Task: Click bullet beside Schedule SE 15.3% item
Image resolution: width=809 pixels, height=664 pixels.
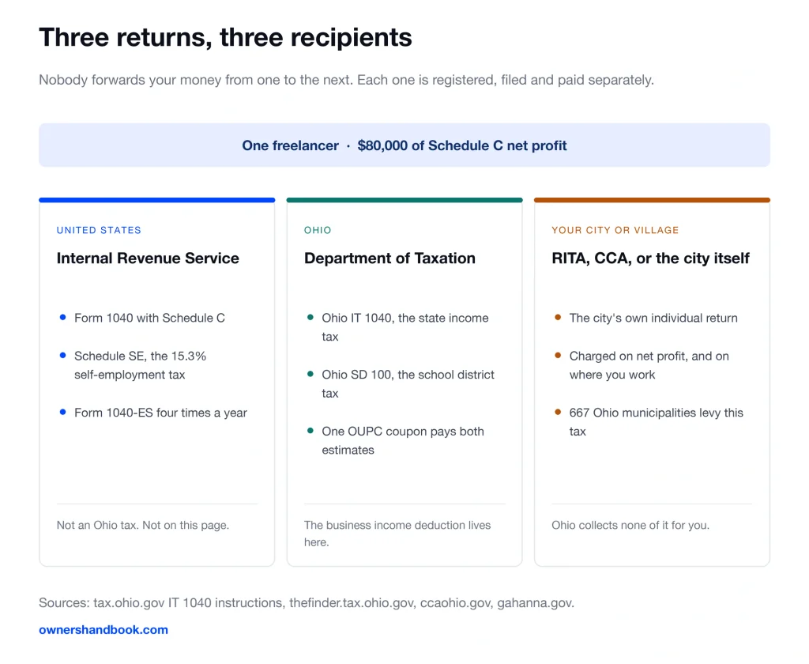Action: 62,355
